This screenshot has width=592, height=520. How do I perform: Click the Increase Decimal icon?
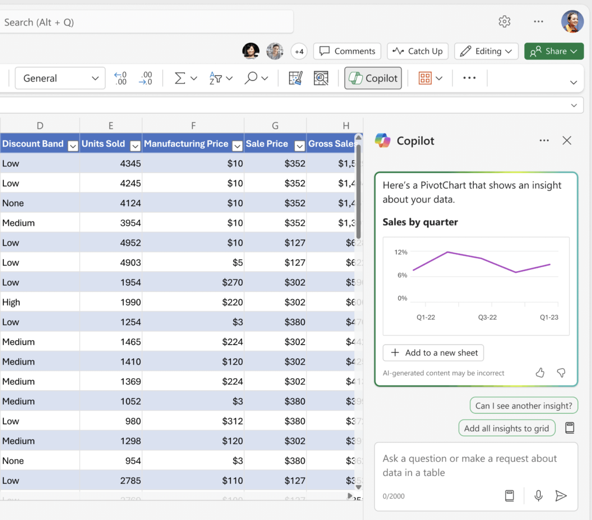click(120, 78)
